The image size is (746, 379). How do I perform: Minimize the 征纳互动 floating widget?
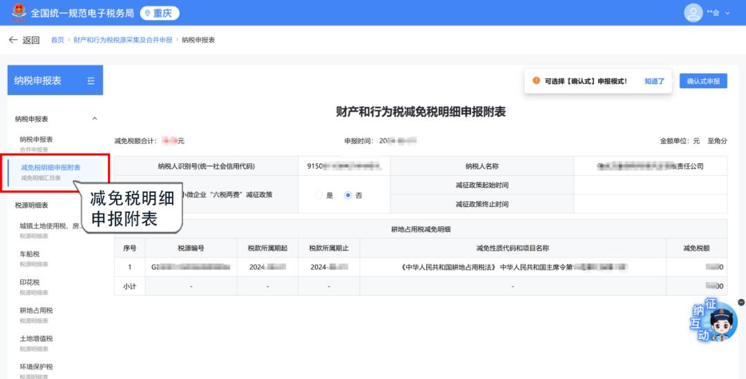741,303
